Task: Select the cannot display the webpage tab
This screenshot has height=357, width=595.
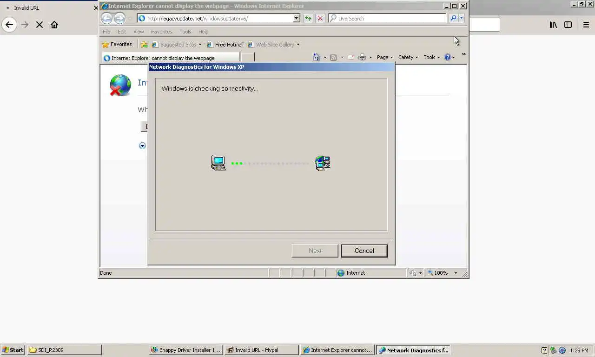Action: pyautogui.click(x=171, y=58)
